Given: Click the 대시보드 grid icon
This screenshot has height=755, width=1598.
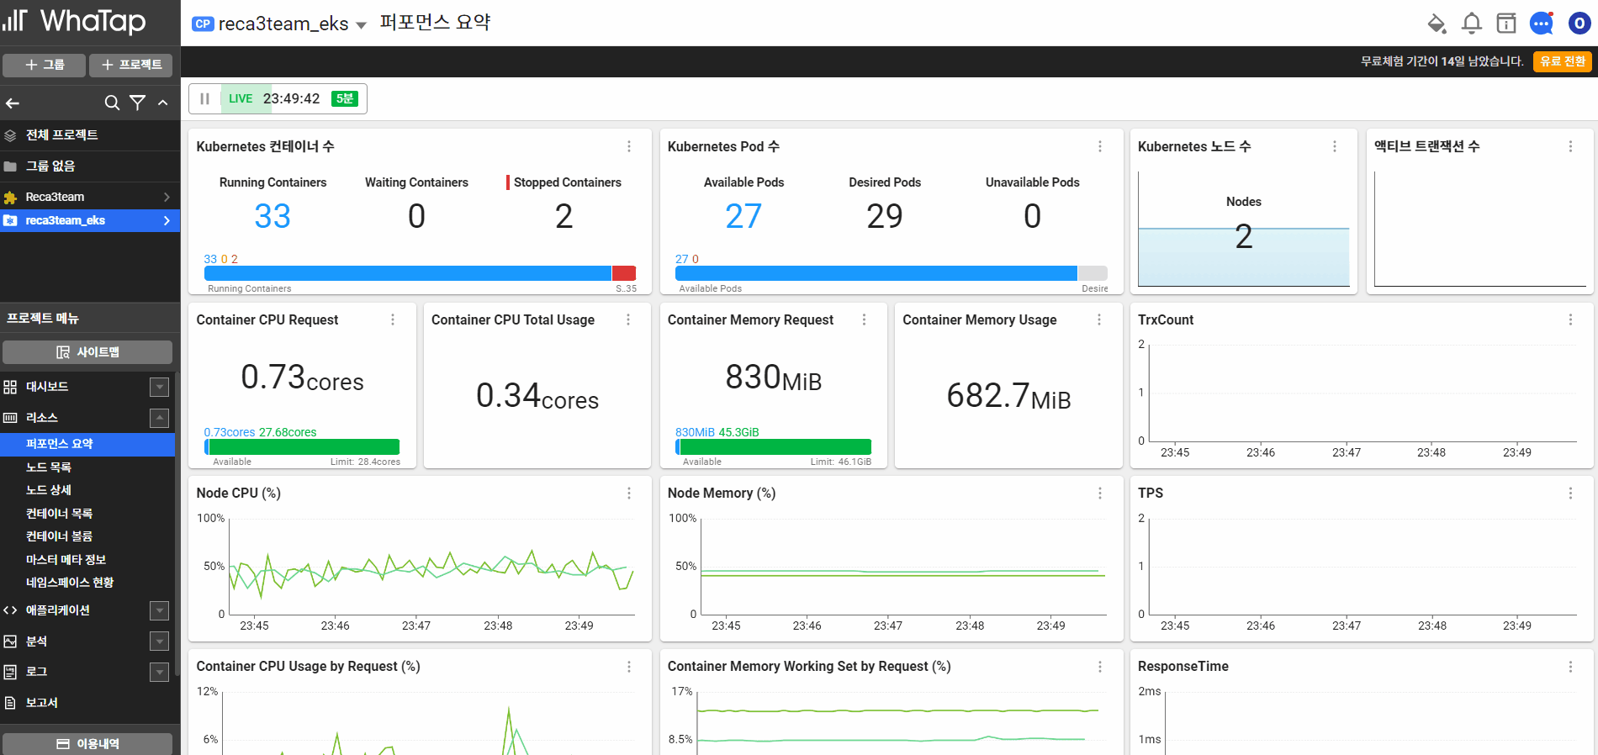Looking at the screenshot, I should [x=10, y=387].
